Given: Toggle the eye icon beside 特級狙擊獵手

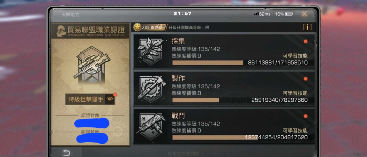Looking at the screenshot, I should (110, 99).
